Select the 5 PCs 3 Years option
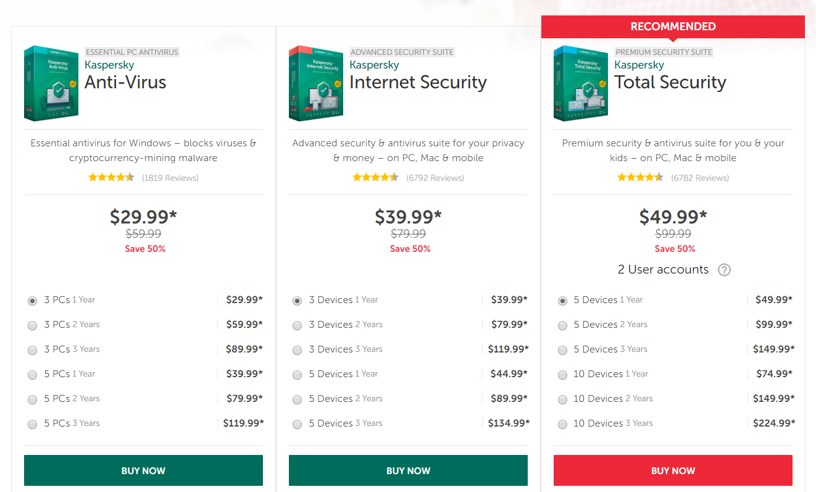The image size is (816, 492). click(x=33, y=424)
